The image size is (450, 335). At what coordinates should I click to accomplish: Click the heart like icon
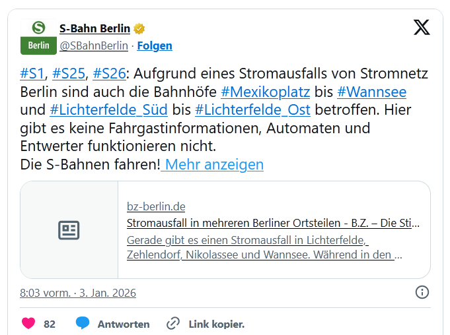pos(28,324)
